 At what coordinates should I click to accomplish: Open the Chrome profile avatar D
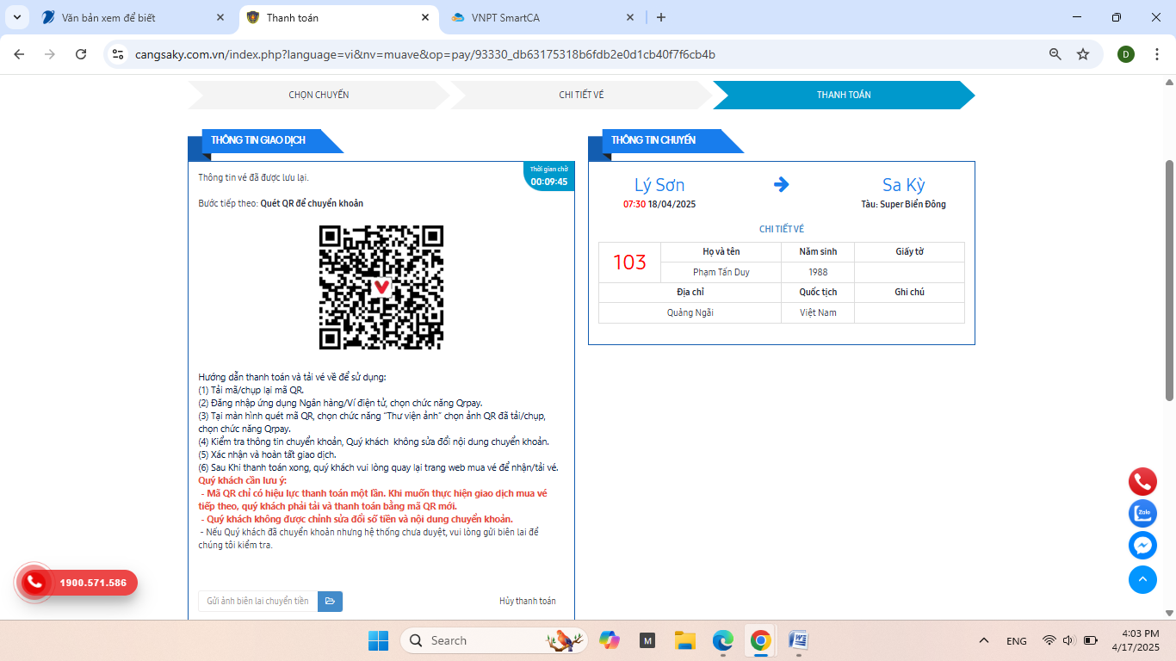point(1125,54)
